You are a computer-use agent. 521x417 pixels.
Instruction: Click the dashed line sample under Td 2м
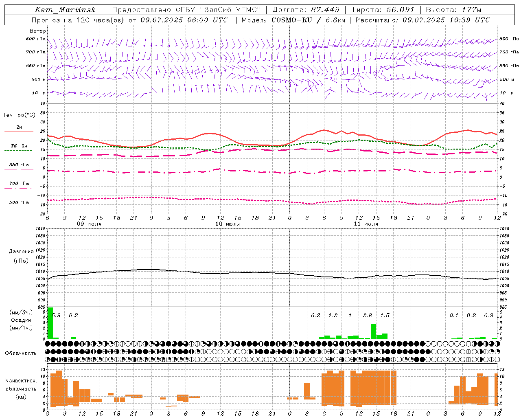point(18,151)
